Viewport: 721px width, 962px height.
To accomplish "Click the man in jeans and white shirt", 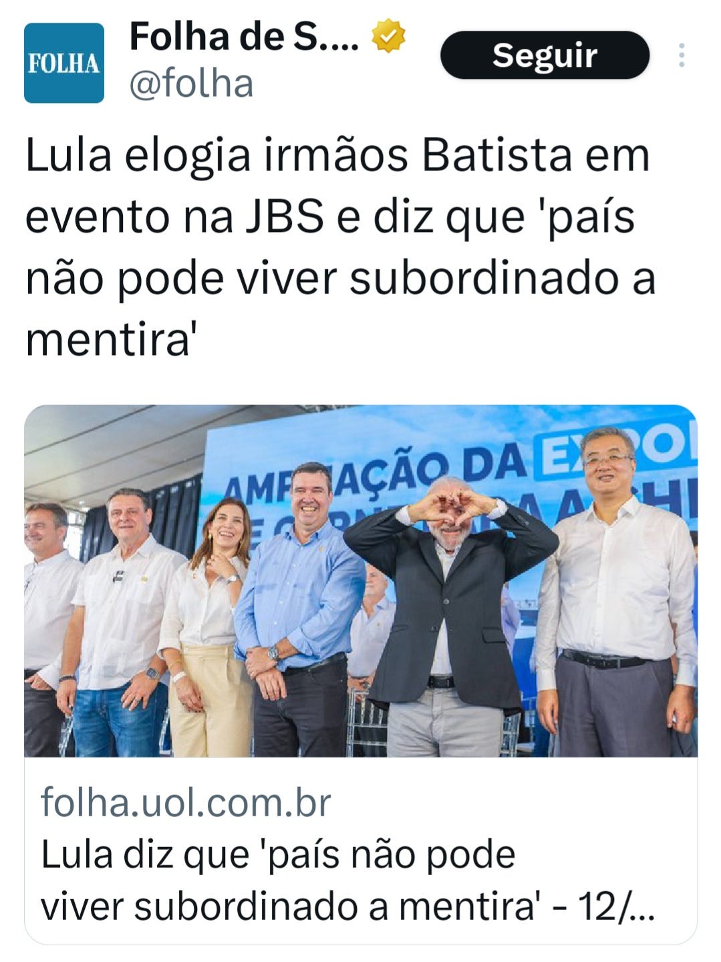I will pos(122,623).
